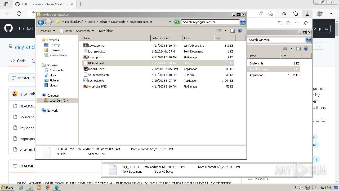Viewport: 339px width, 191px height.
Task: Open Windows Media Player from taskbar
Action: tap(39, 188)
